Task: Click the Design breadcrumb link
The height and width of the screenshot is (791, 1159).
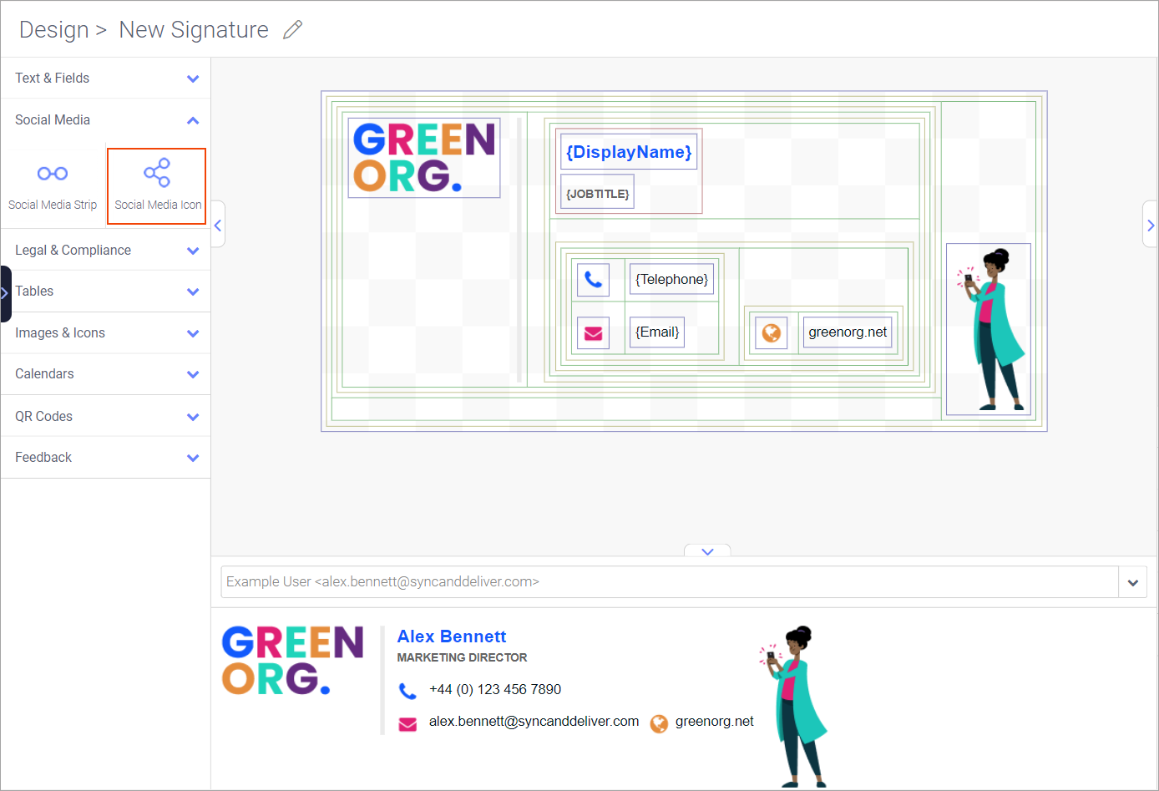Action: 54,30
